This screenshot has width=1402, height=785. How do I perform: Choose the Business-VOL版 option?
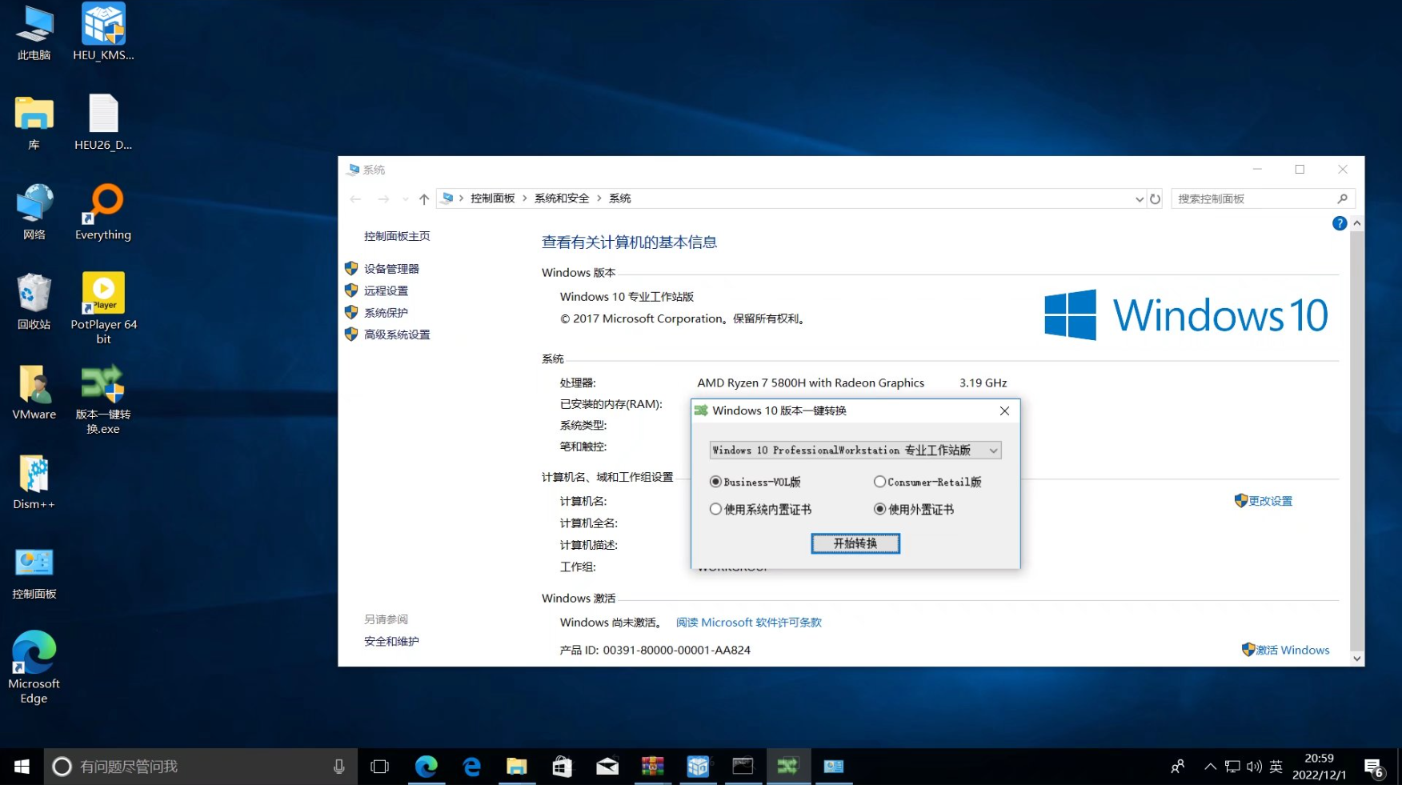coord(715,482)
